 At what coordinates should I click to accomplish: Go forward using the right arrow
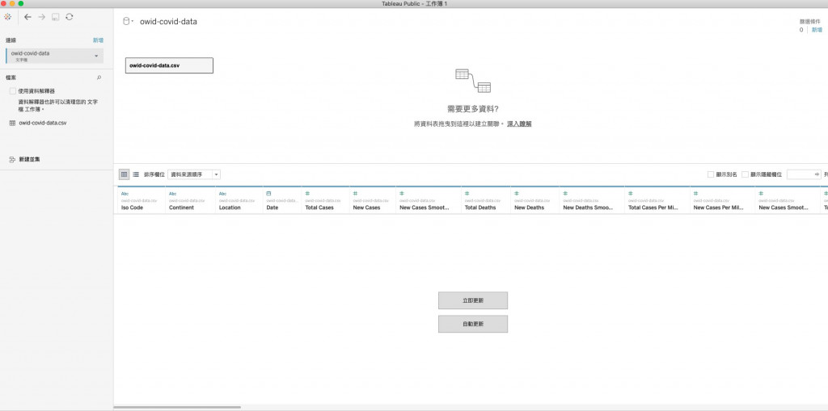(x=42, y=17)
